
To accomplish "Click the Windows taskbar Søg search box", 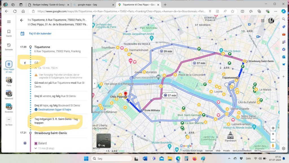I will (x=111, y=158).
